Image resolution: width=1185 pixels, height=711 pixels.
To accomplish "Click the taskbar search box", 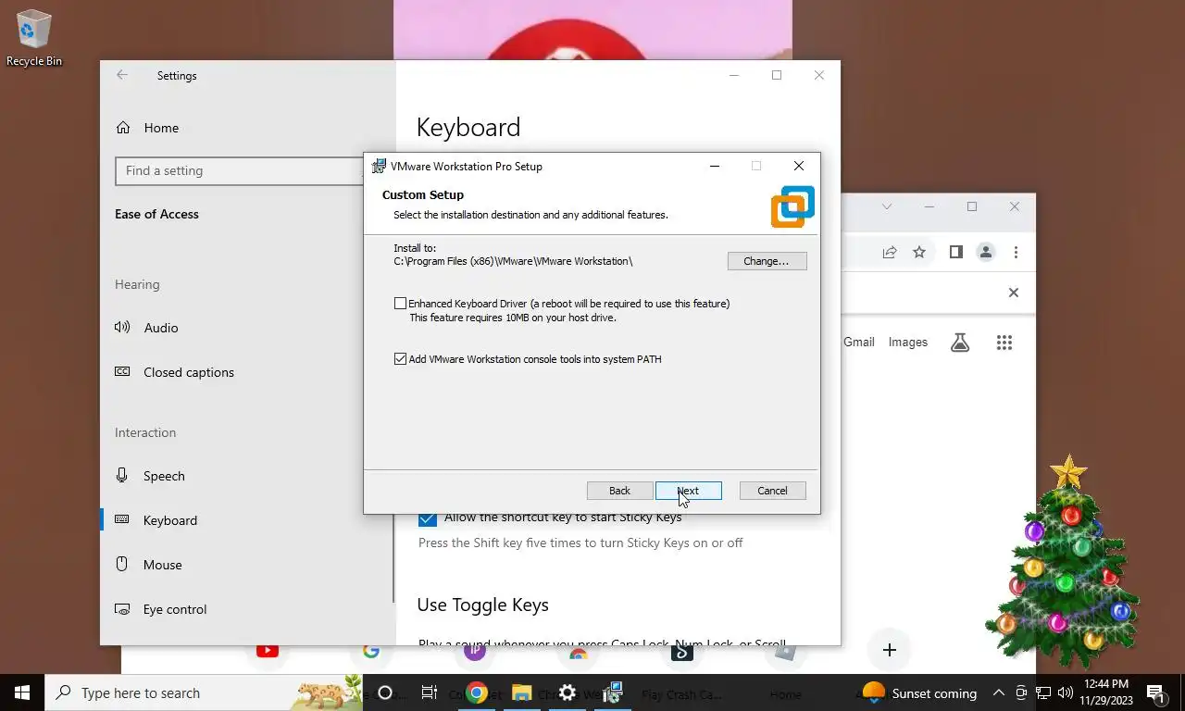I will [x=204, y=692].
